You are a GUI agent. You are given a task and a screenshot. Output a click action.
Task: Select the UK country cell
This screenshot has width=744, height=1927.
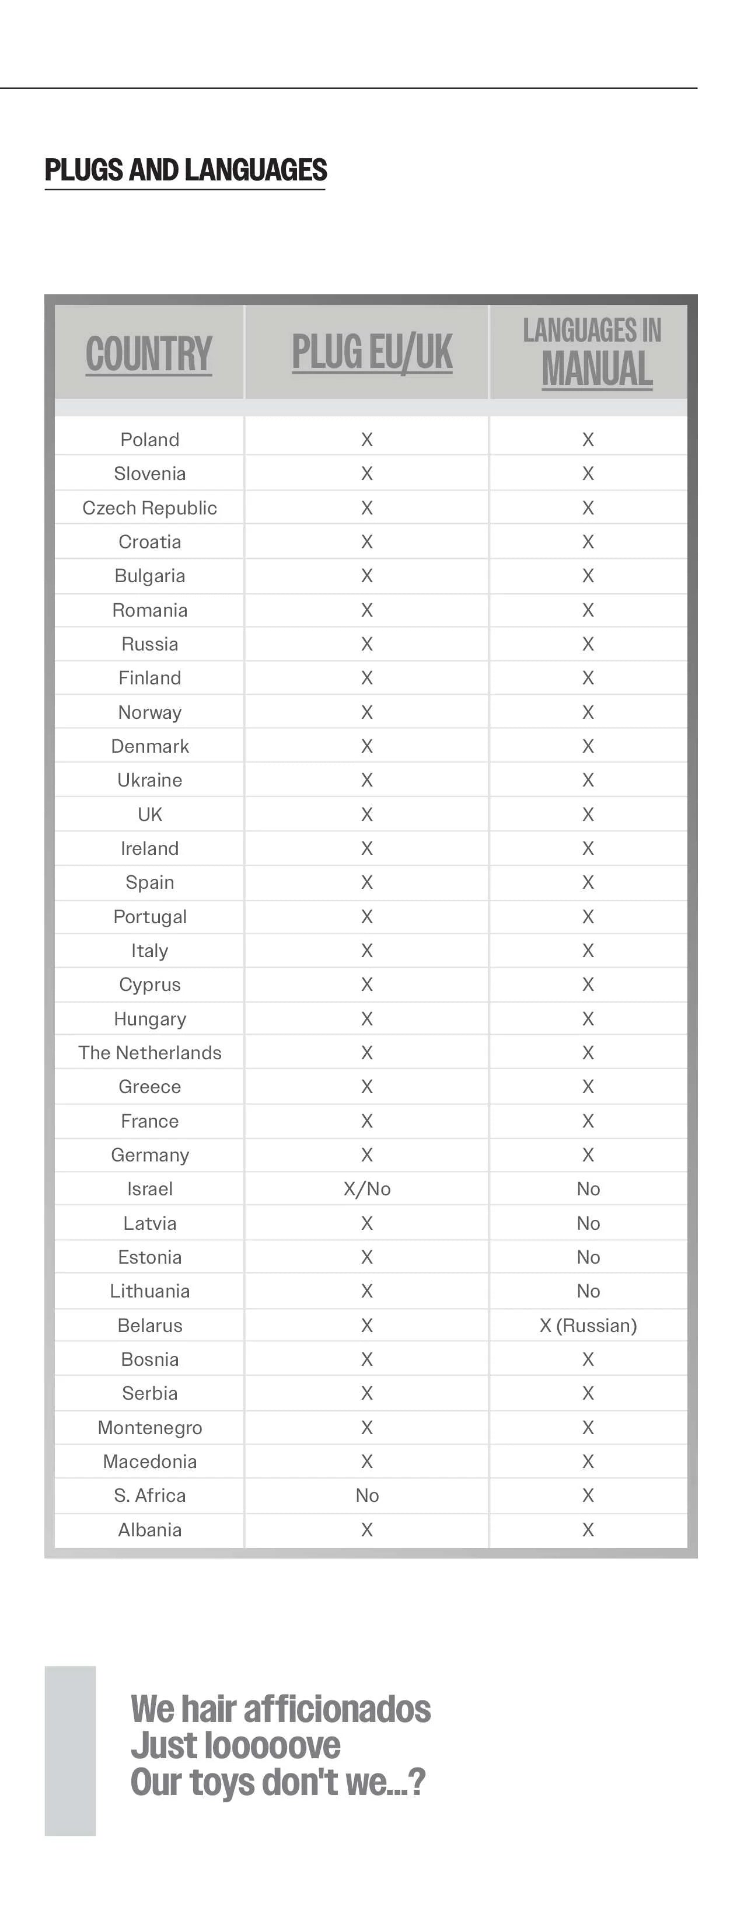pyautogui.click(x=149, y=814)
